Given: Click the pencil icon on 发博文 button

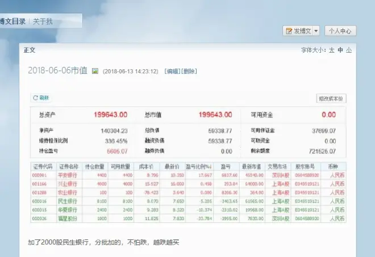Looking at the screenshot, I should point(289,31).
